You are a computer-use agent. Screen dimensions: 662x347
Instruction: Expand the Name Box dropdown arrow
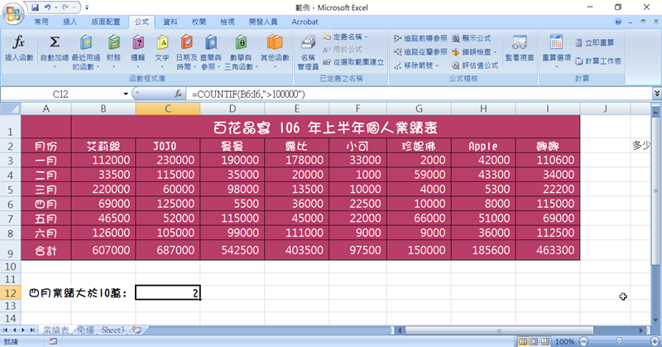(126, 94)
